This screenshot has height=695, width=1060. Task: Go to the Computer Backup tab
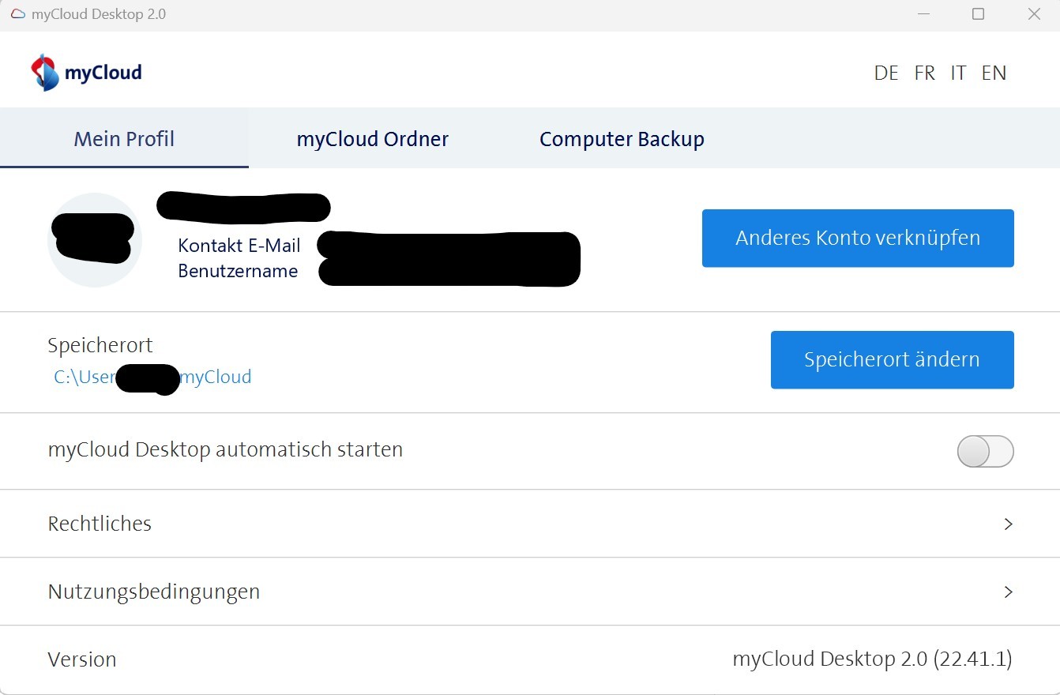click(x=622, y=139)
